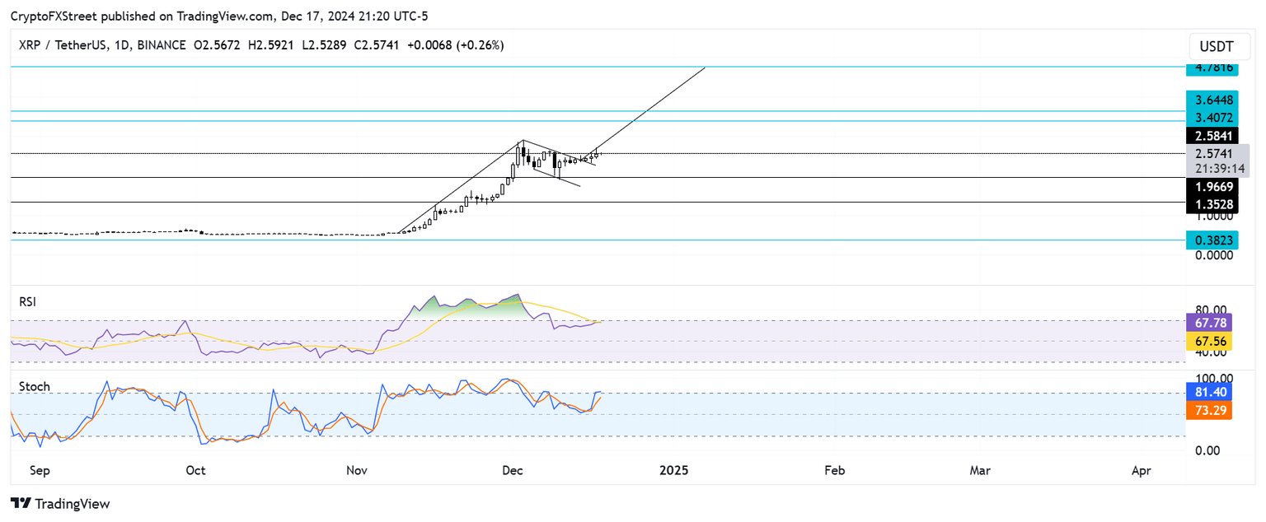Click the open value O2.5672
The width and height of the screenshot is (1266, 522).
[217, 44]
